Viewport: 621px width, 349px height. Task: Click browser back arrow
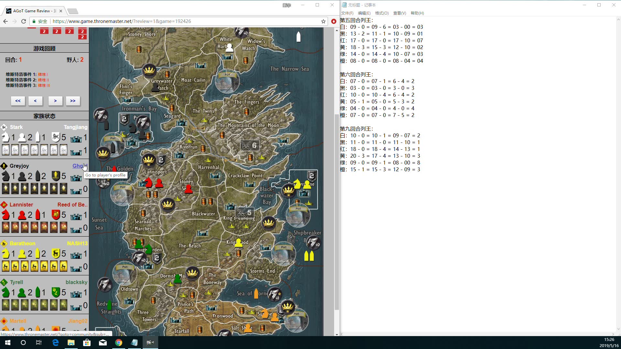(5, 21)
